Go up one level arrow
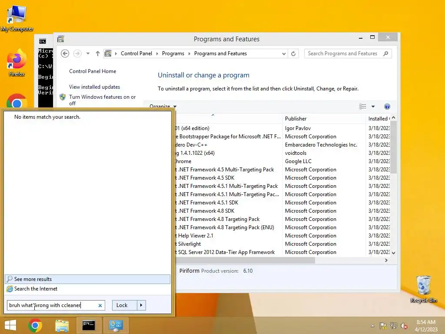Screen dimensions: 445x334 coord(98,53)
